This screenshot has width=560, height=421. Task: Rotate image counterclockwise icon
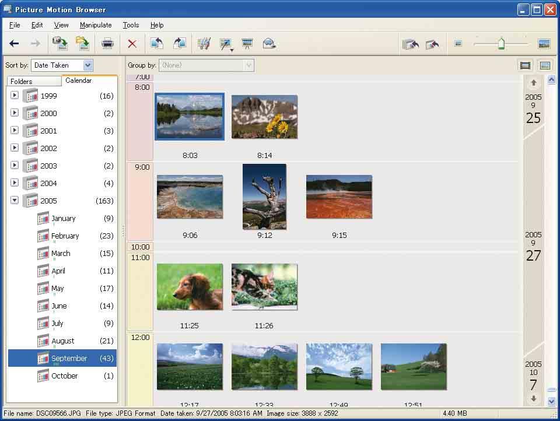tap(157, 44)
